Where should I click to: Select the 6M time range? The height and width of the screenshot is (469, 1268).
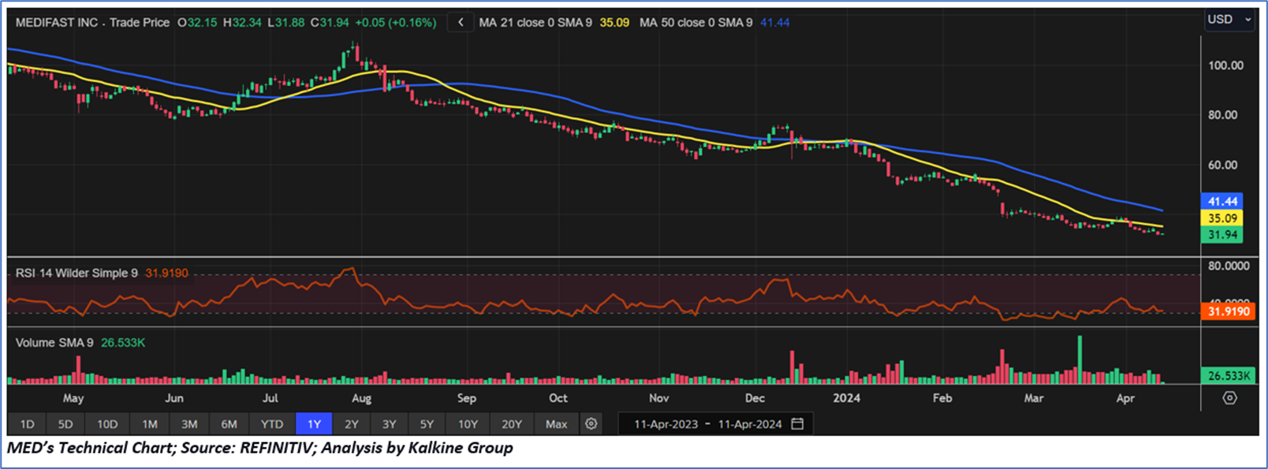[x=229, y=424]
